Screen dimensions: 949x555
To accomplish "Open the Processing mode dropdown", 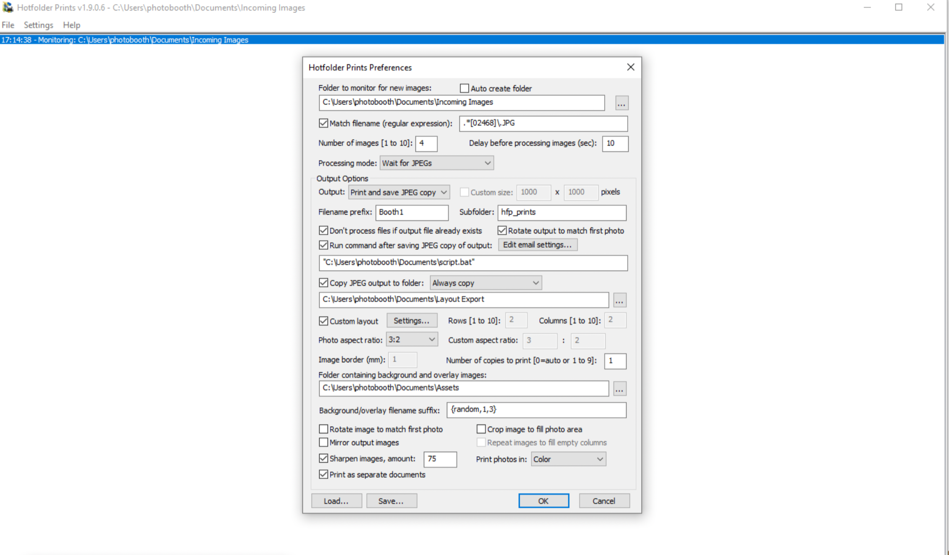I will (436, 163).
